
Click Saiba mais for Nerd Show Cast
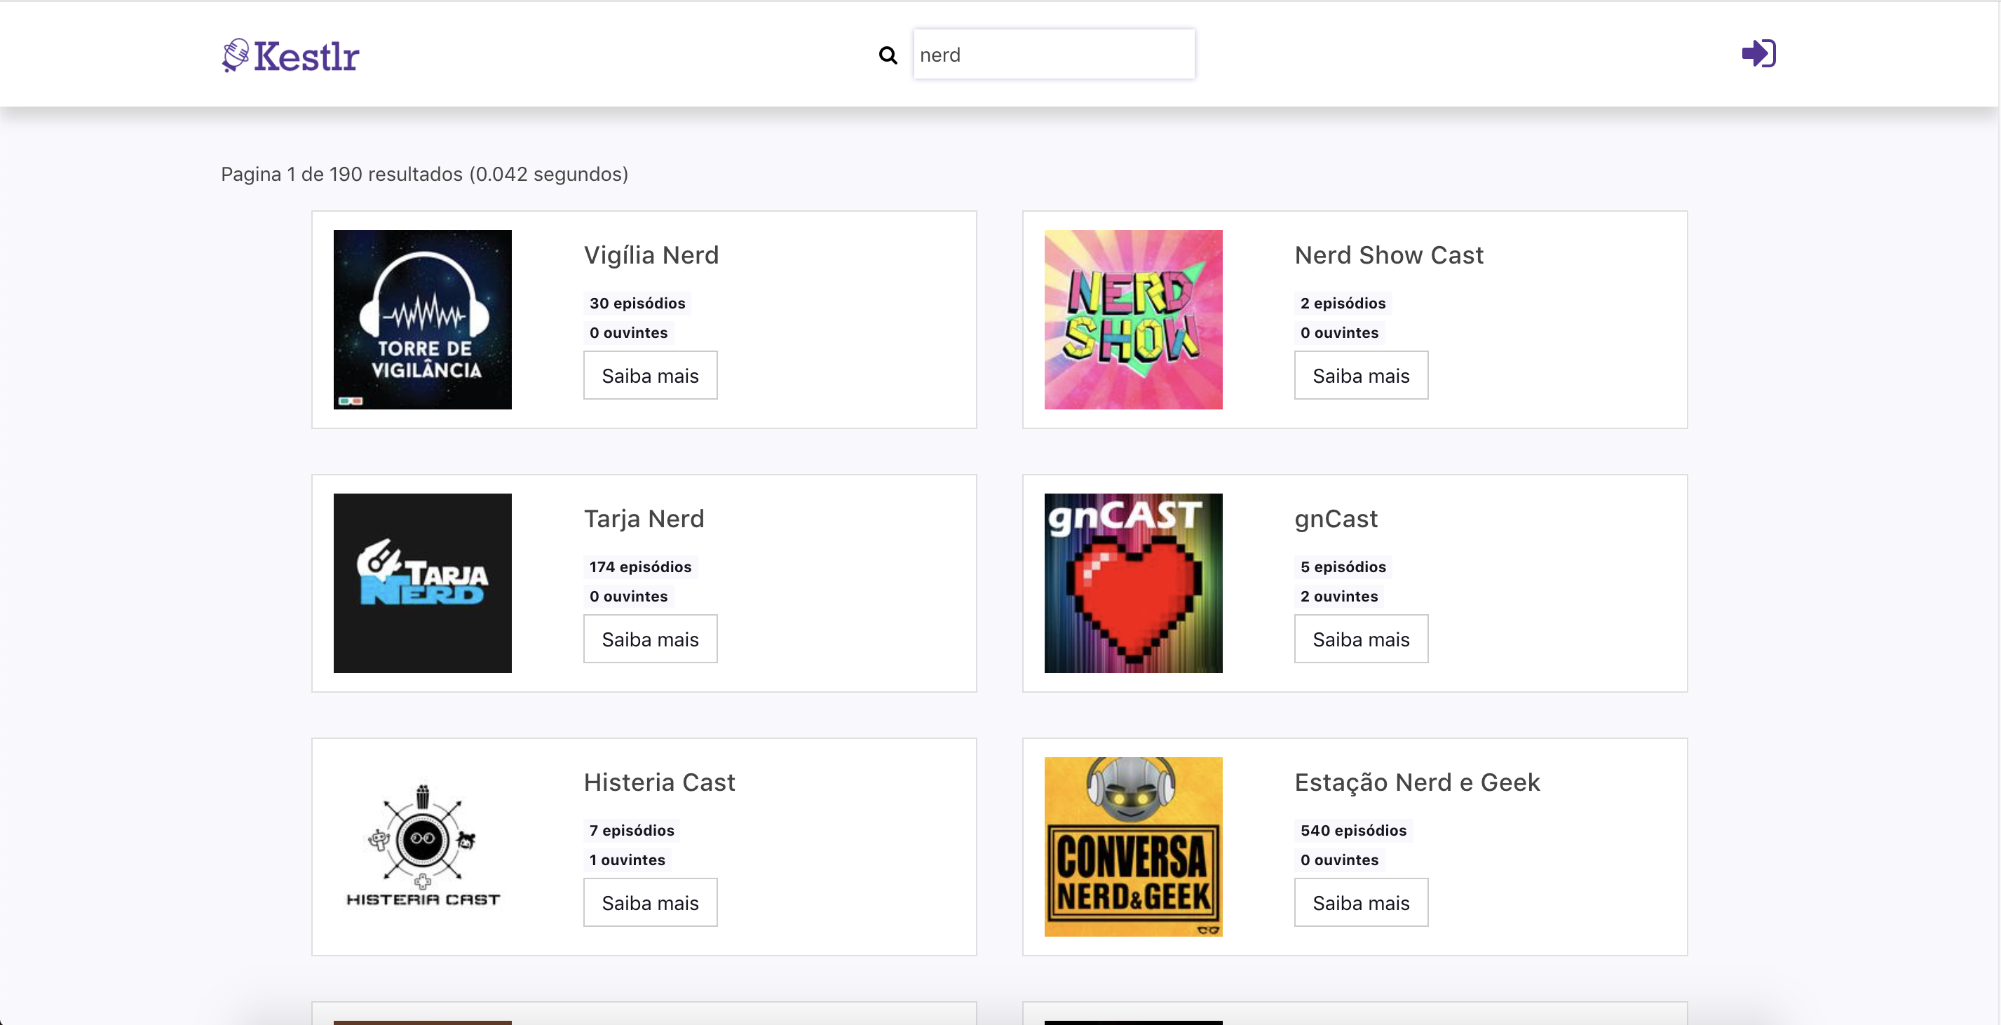coord(1361,376)
